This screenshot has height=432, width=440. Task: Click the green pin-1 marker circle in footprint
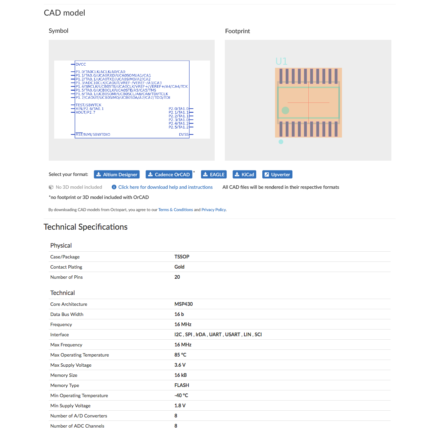[285, 110]
